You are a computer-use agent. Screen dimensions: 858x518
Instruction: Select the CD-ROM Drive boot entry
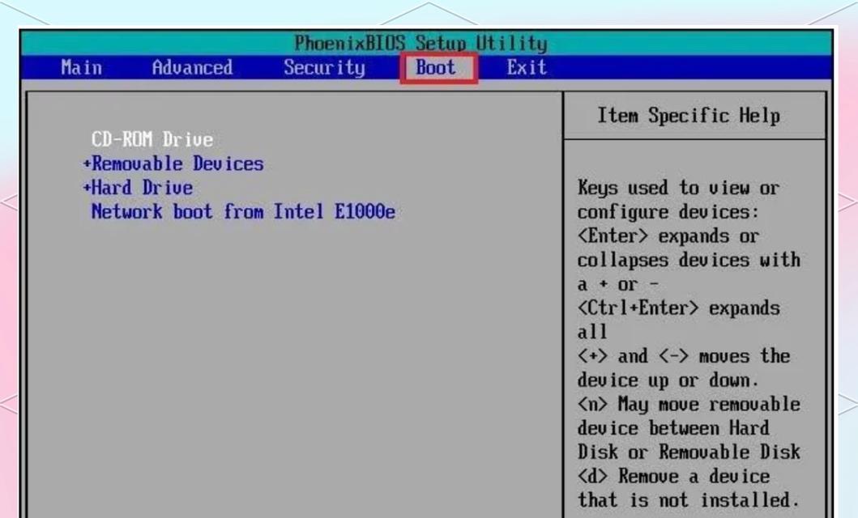(x=152, y=140)
